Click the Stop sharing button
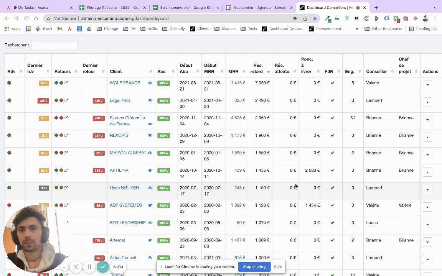 coord(254,267)
